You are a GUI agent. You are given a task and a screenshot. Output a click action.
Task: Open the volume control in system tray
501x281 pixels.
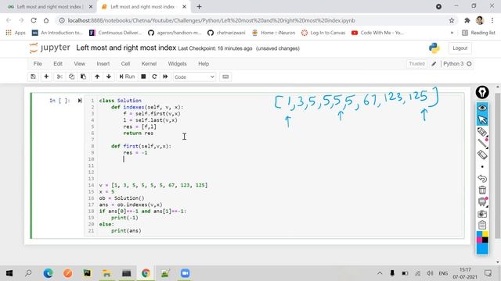(x=430, y=273)
